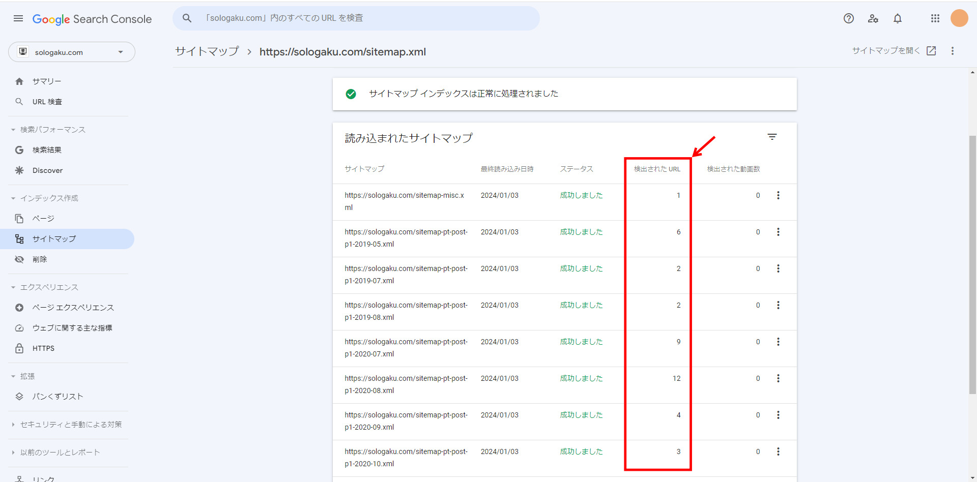Select ページ エクスペリエンス in sidebar
The height and width of the screenshot is (482, 977).
(x=73, y=308)
